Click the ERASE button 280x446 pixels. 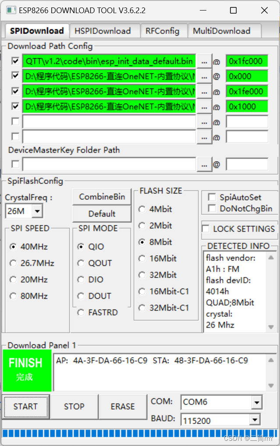[123, 407]
